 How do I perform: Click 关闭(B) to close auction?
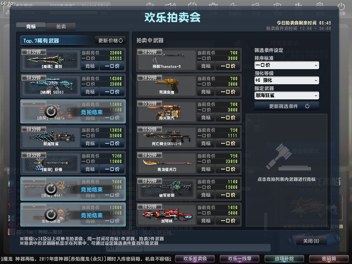click(311, 241)
